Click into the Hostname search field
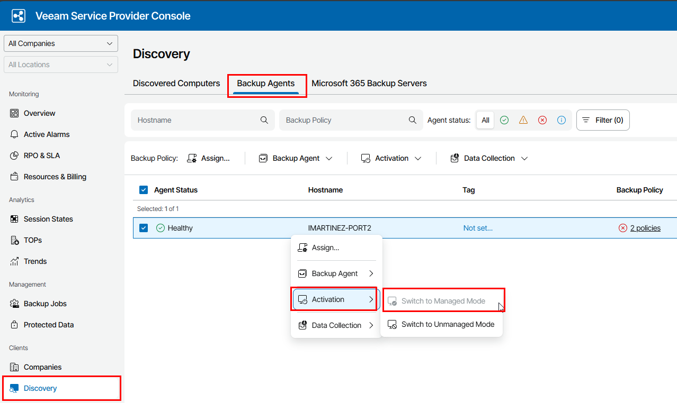The height and width of the screenshot is (403, 677). (x=196, y=120)
